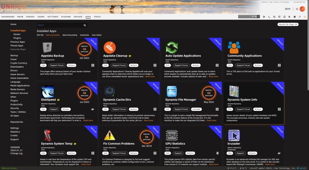Click the CA Spotlight badge on Fix Common Problems
The height and width of the screenshot is (170, 309).
146,137
